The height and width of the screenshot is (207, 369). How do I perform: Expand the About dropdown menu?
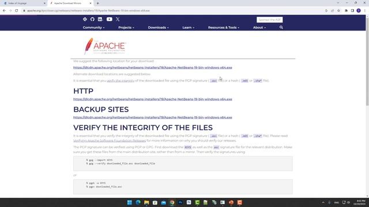tap(259, 28)
